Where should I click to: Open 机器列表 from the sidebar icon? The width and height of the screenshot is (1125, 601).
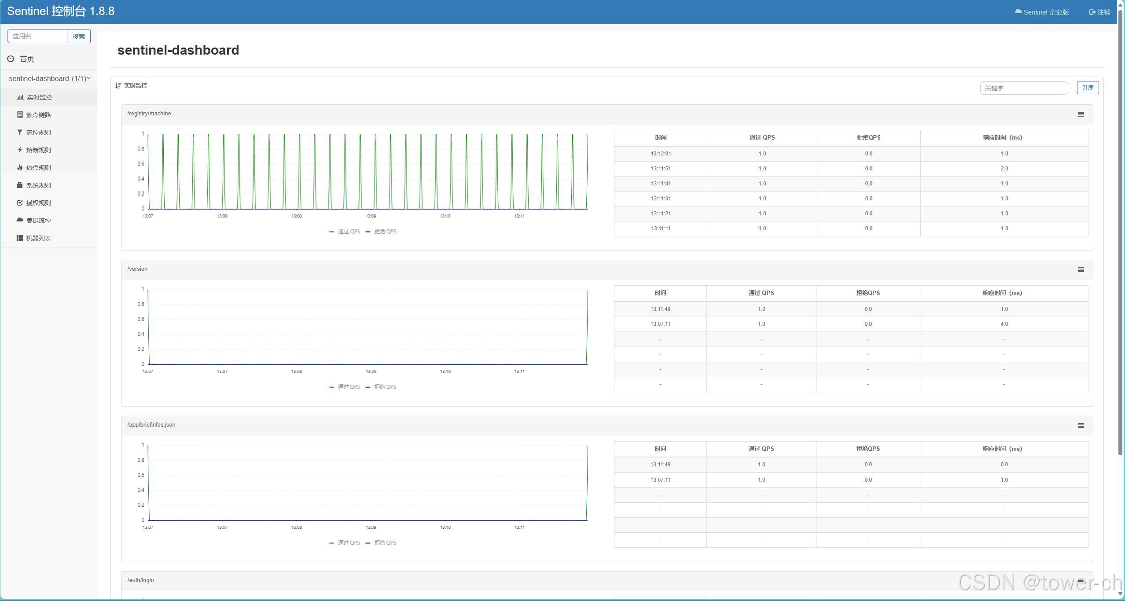pyautogui.click(x=20, y=238)
